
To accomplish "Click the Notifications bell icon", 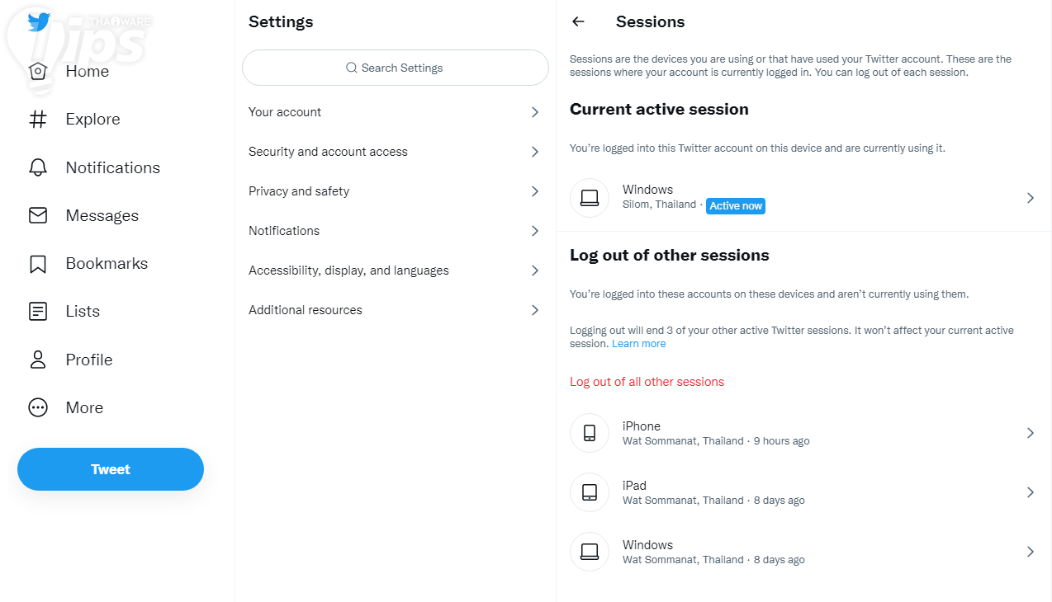I will [x=38, y=167].
